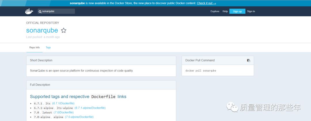Open the sonarqube repository title link

[42, 30]
